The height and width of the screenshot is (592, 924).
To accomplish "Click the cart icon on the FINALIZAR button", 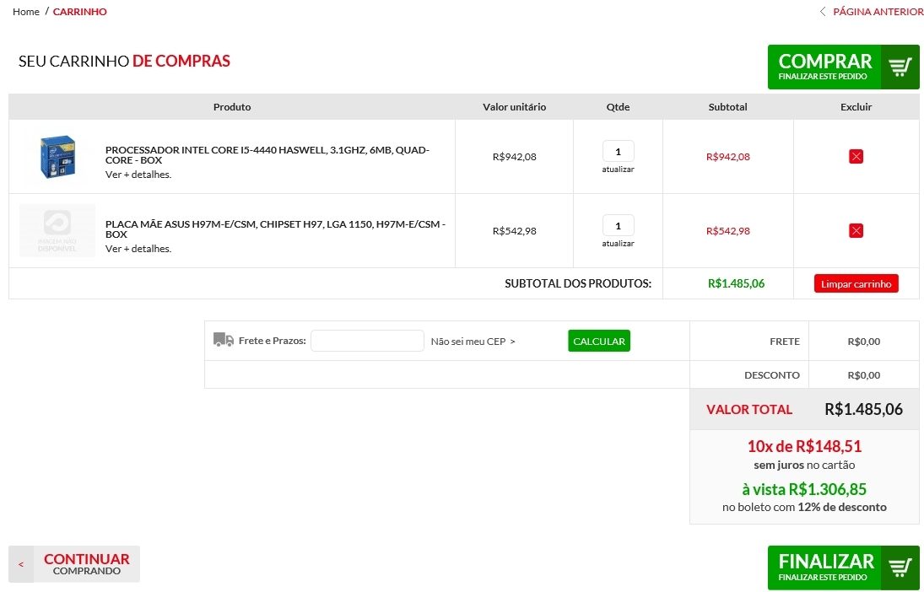I will pyautogui.click(x=900, y=568).
